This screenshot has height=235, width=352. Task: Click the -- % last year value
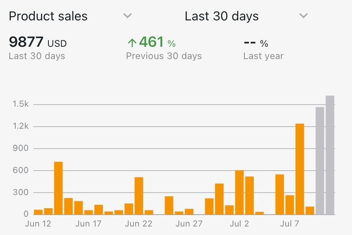tap(255, 43)
